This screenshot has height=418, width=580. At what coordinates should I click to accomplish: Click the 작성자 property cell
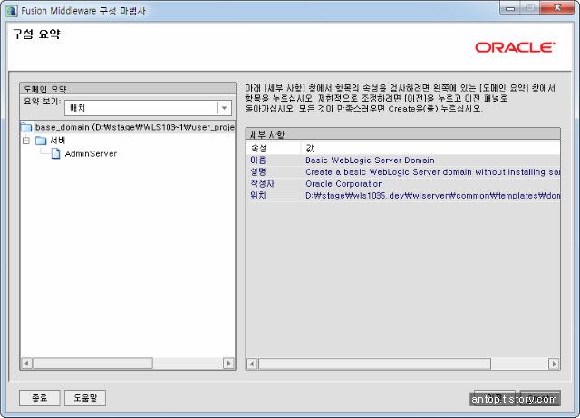pyautogui.click(x=274, y=184)
